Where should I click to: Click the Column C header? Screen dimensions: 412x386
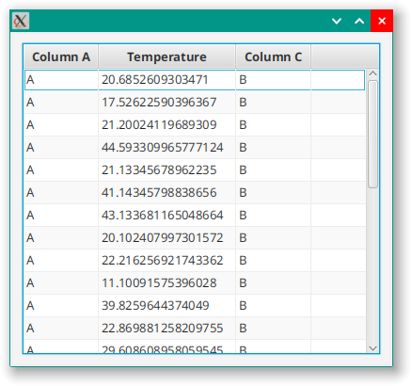[273, 56]
